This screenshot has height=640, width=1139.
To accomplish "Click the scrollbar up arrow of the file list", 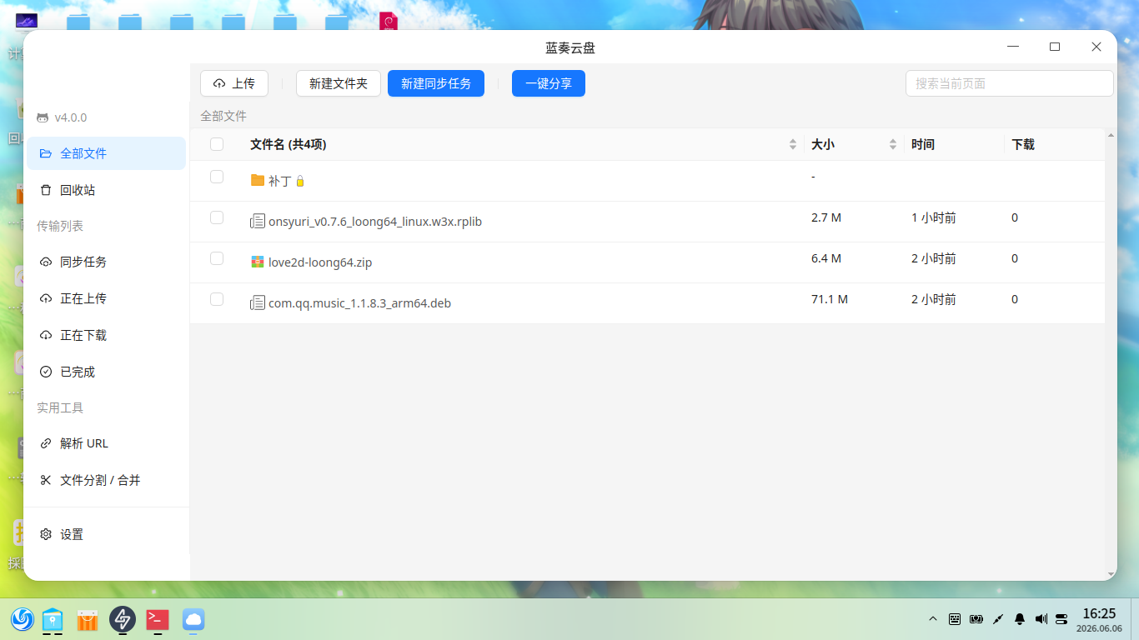I will click(x=1111, y=135).
